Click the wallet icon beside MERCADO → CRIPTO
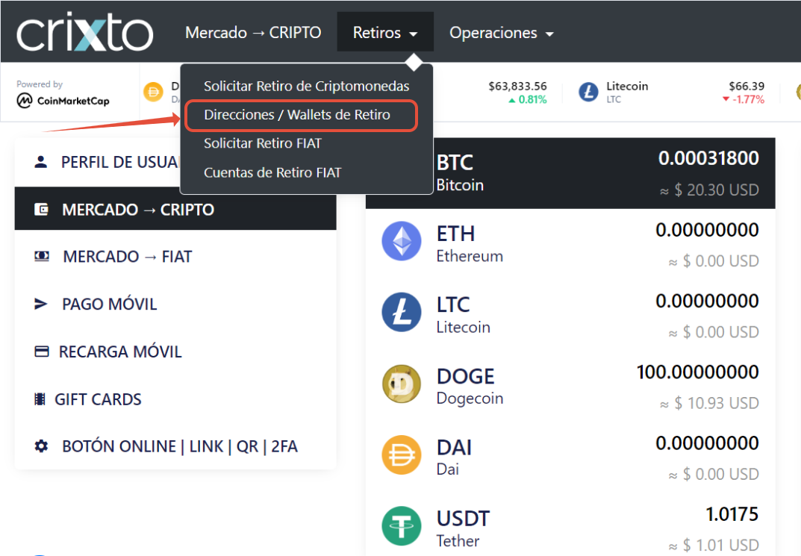The image size is (801, 556). click(x=41, y=209)
